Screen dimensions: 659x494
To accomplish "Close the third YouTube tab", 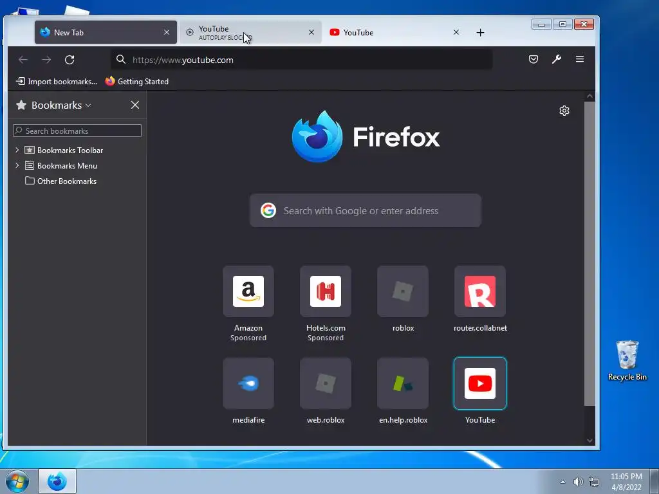I will point(456,32).
